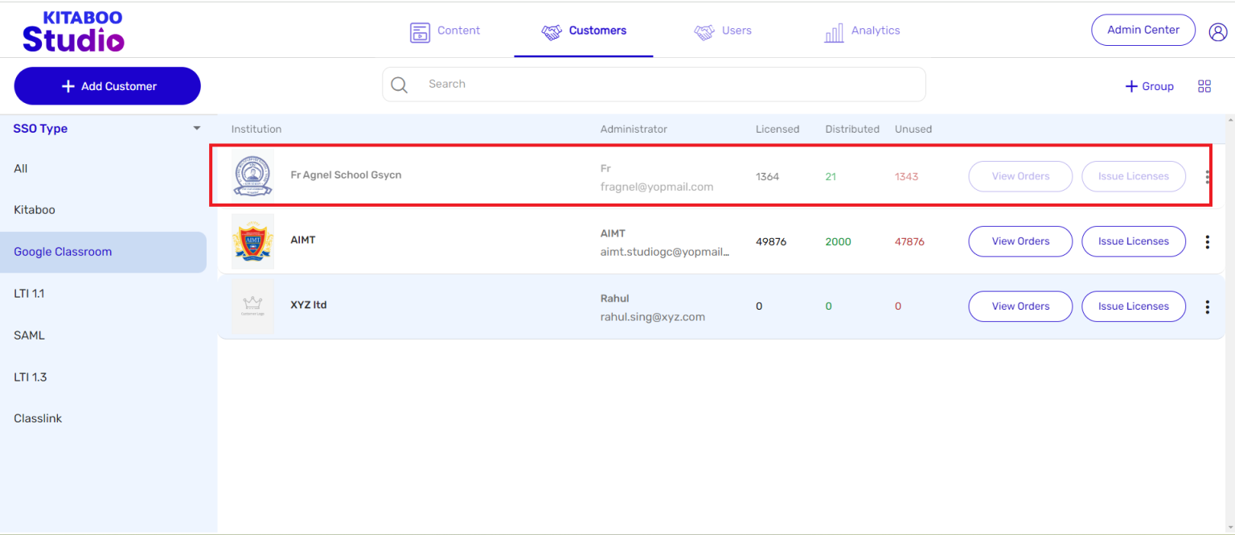Click the search magnifier icon
Screen dimensions: 1235x535
[399, 84]
